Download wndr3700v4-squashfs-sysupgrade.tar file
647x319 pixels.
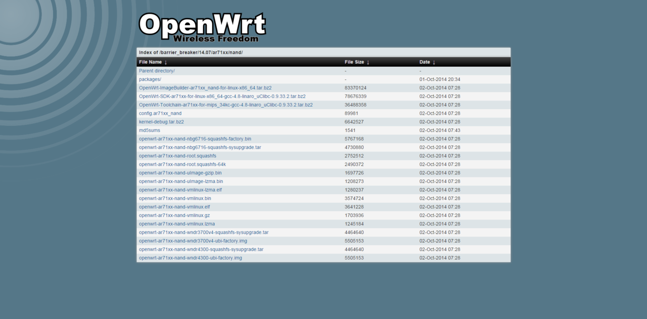(x=204, y=233)
